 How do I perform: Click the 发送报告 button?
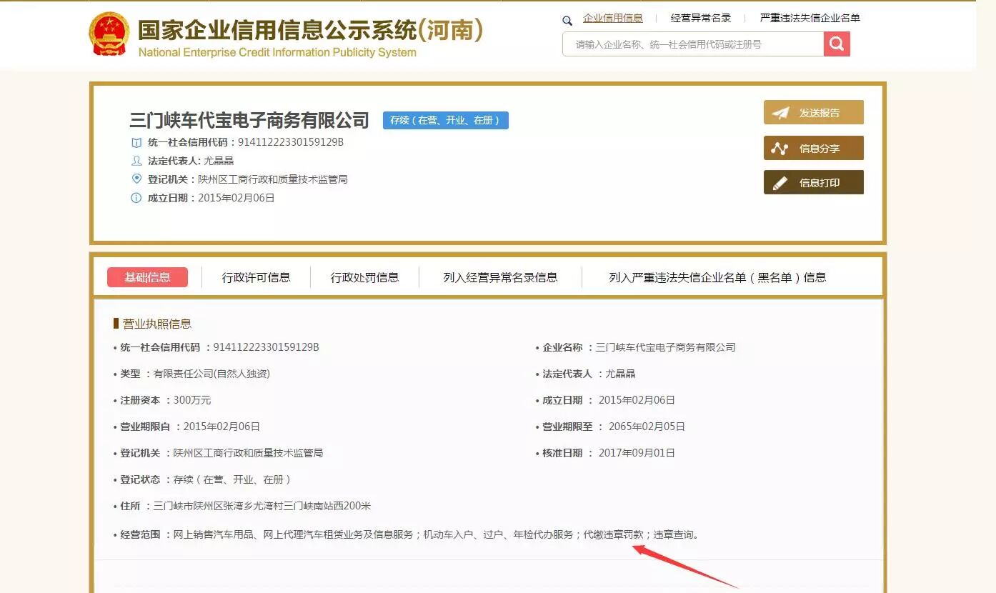pyautogui.click(x=814, y=113)
